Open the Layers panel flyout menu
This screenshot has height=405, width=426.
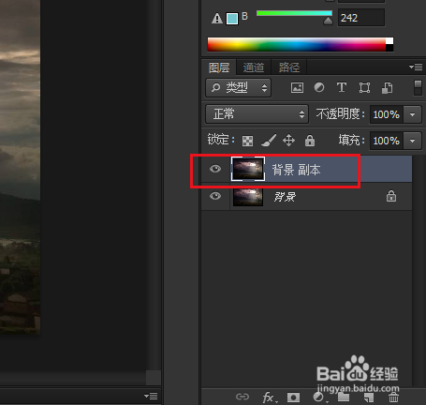[x=416, y=67]
